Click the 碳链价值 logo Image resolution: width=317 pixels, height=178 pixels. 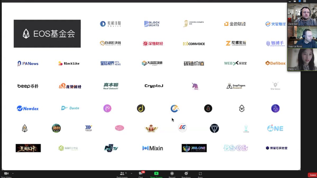(x=194, y=63)
